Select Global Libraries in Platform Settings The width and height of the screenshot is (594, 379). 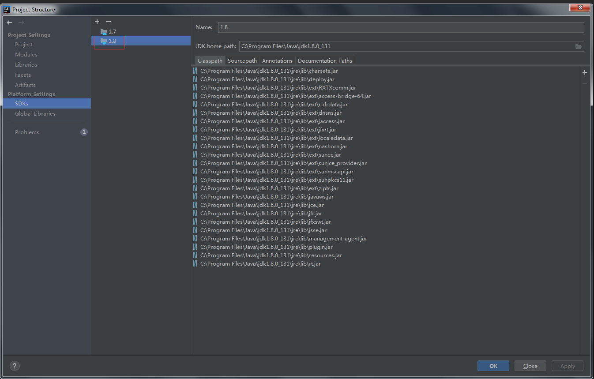(x=35, y=113)
